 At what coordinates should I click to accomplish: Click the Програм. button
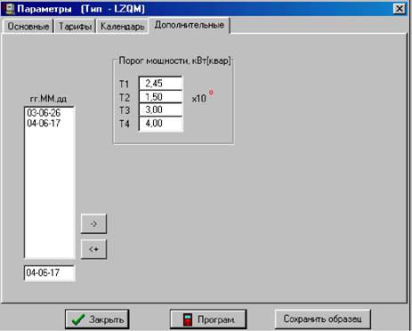tap(208, 319)
